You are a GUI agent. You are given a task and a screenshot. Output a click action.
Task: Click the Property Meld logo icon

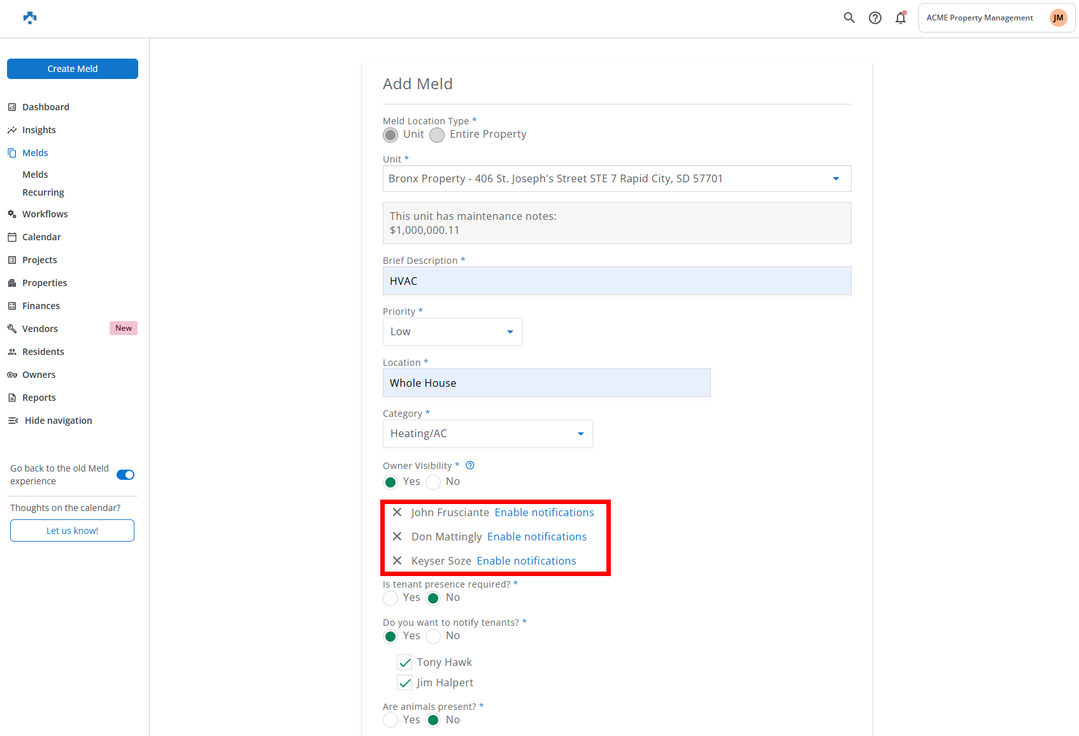pyautogui.click(x=30, y=18)
